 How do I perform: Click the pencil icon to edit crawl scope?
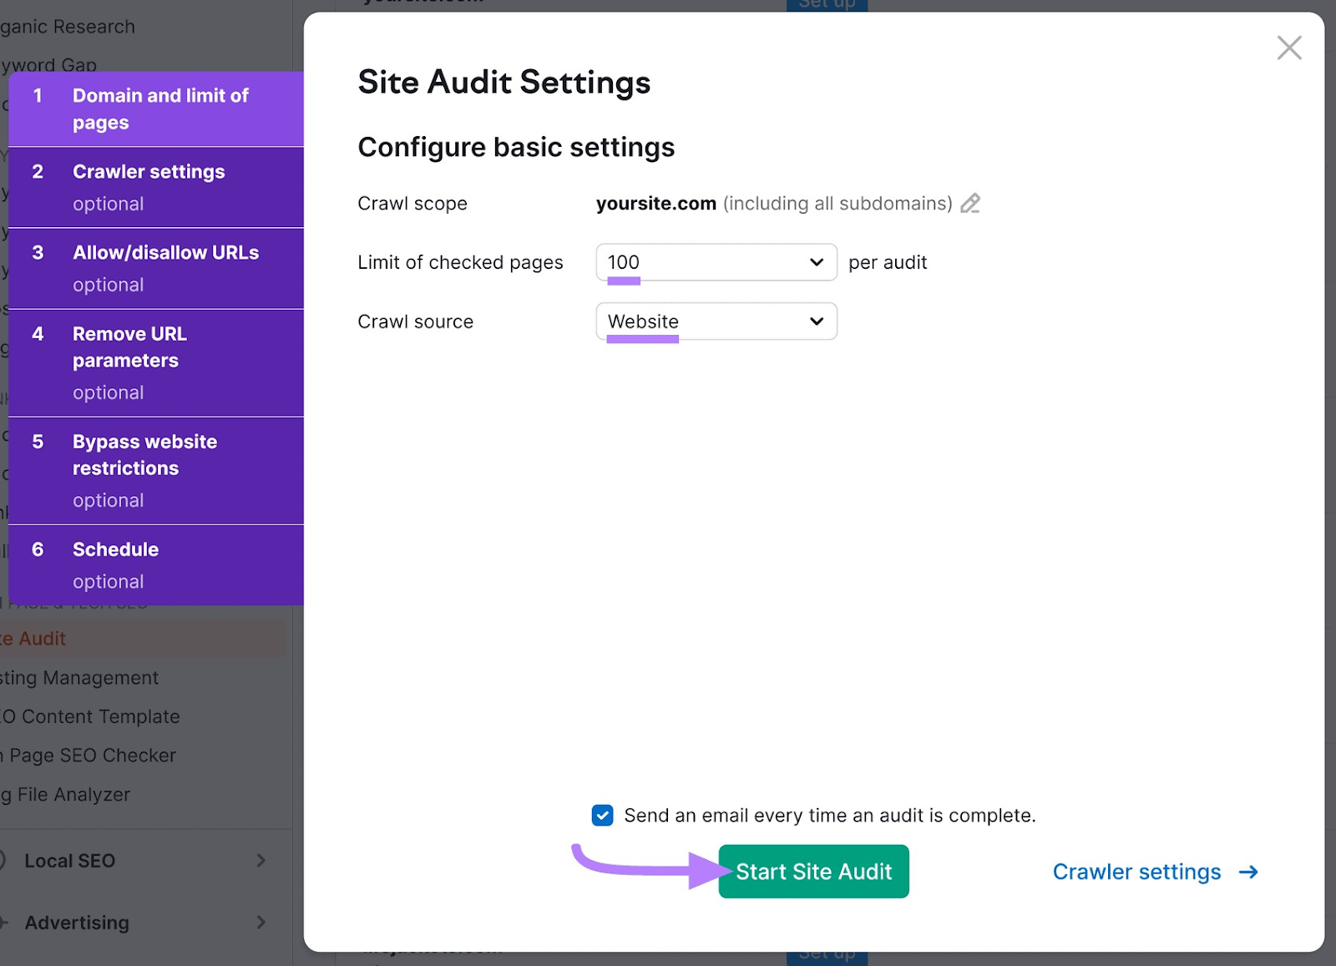pyautogui.click(x=970, y=203)
